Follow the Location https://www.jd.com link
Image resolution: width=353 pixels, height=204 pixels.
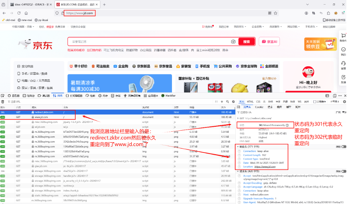pyautogui.click(x=265, y=167)
